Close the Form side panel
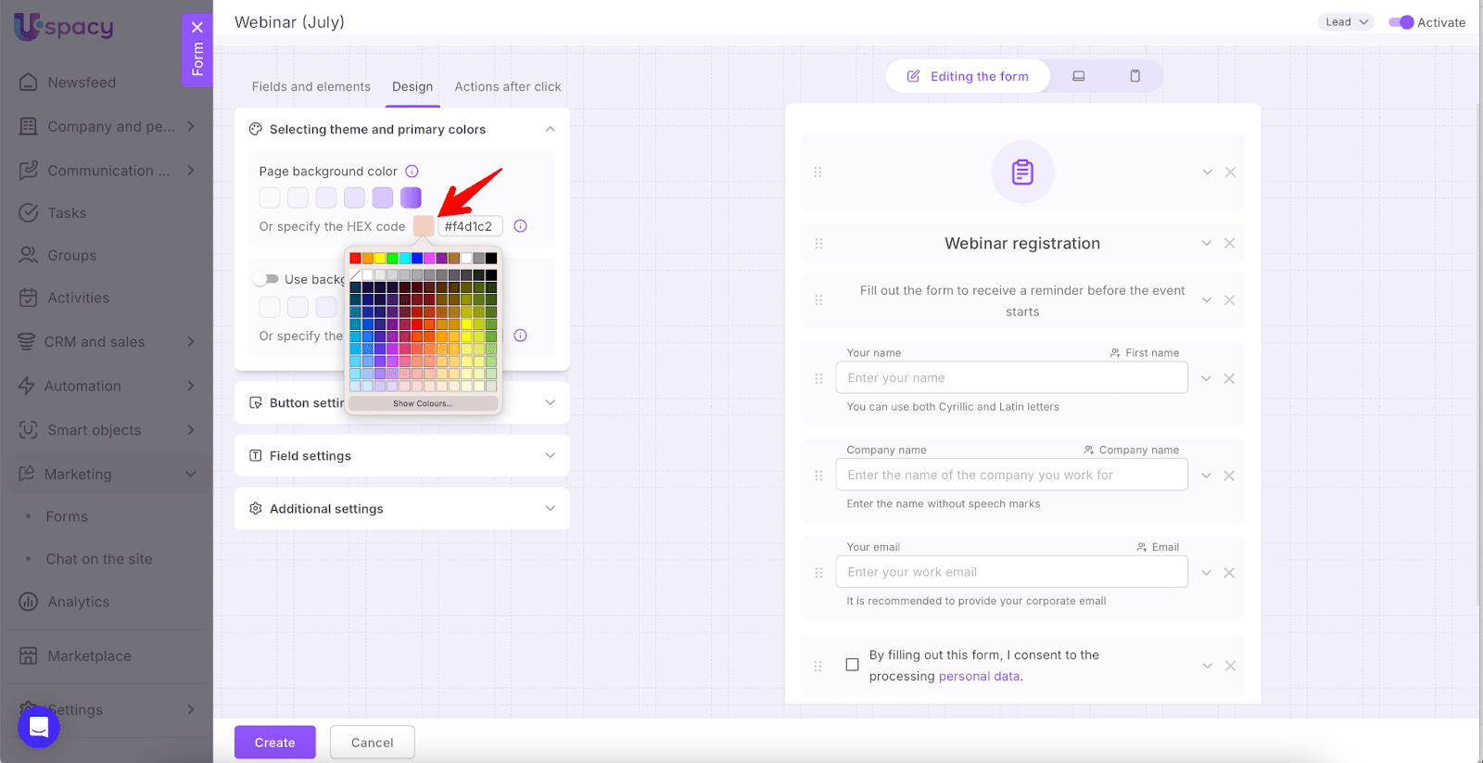This screenshot has height=763, width=1483. point(196,28)
